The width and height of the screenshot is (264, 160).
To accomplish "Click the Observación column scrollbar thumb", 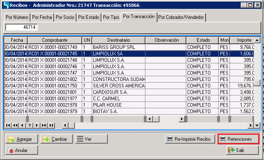I will click(156, 119).
